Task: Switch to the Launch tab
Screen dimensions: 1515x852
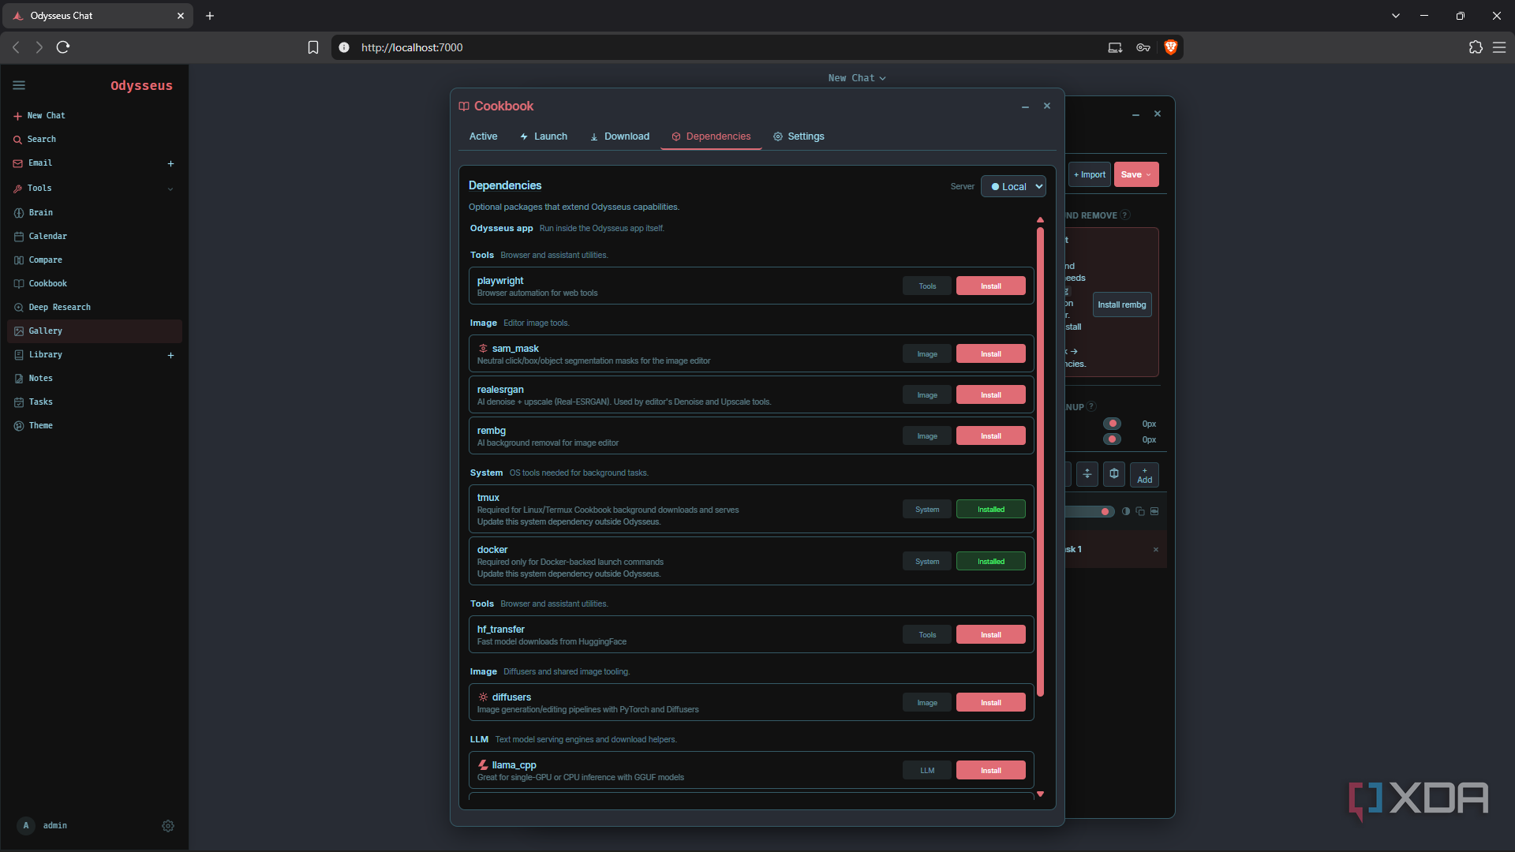Action: 544,136
